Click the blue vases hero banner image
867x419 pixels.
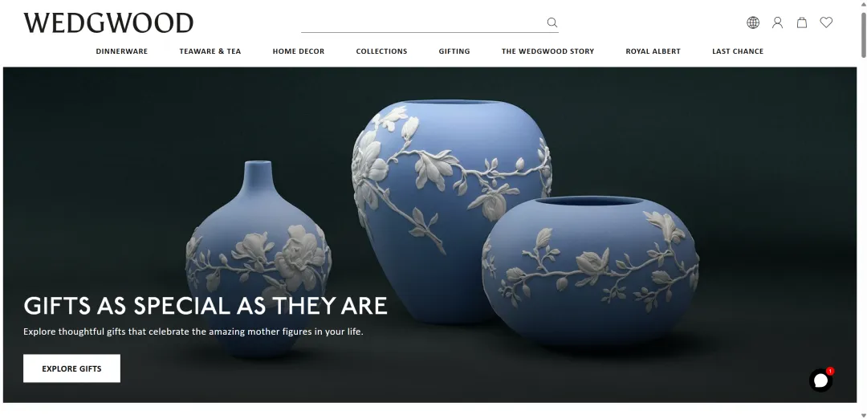point(429,235)
